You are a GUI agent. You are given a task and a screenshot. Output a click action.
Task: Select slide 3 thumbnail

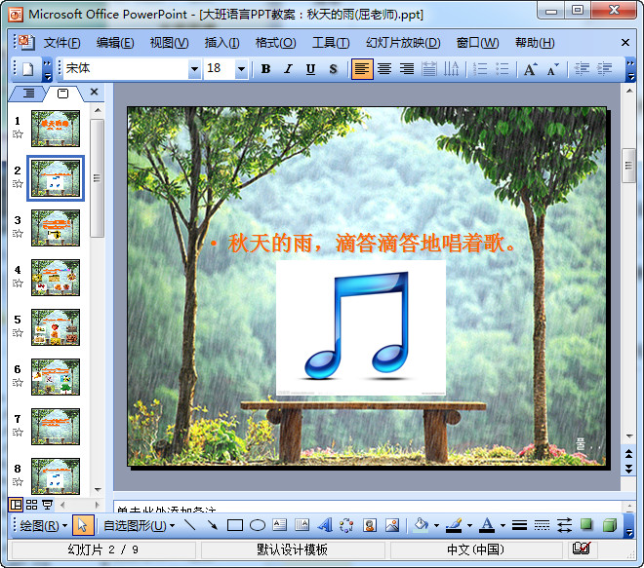56,228
